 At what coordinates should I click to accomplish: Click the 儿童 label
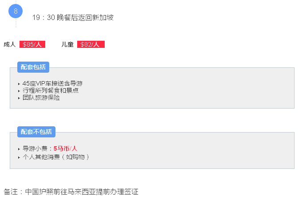tap(67, 44)
